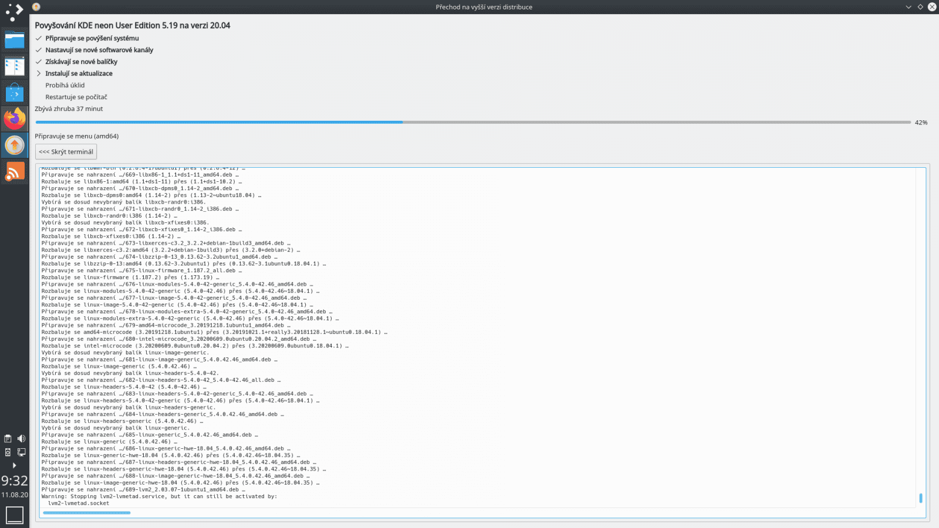This screenshot has width=939, height=528.
Task: Hide the terminal using Skrýt terminál button
Action: tap(66, 151)
